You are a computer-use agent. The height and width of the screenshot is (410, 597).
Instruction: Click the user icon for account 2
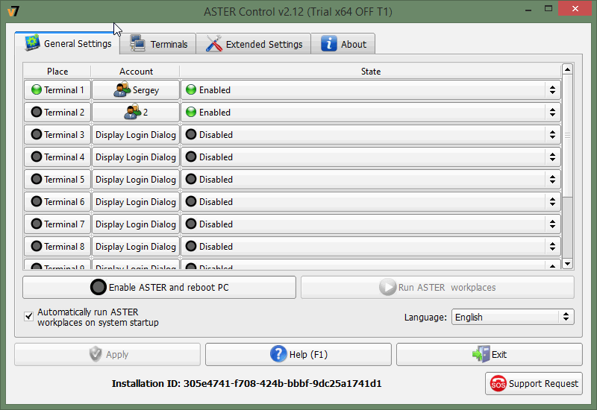pos(133,112)
